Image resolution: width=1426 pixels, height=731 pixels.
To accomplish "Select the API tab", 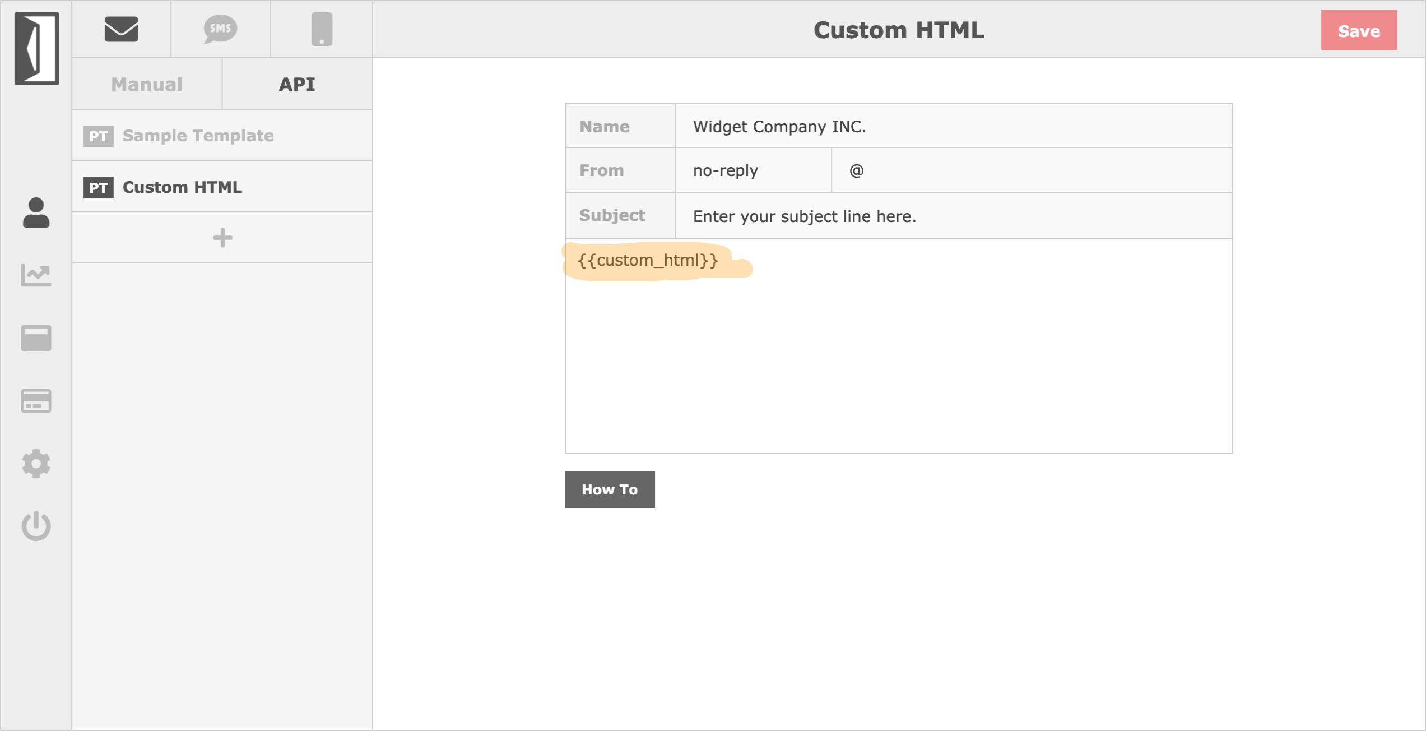I will coord(297,84).
